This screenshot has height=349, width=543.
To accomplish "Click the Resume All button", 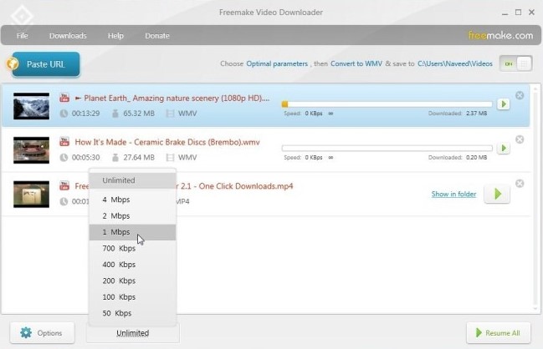I will (499, 333).
